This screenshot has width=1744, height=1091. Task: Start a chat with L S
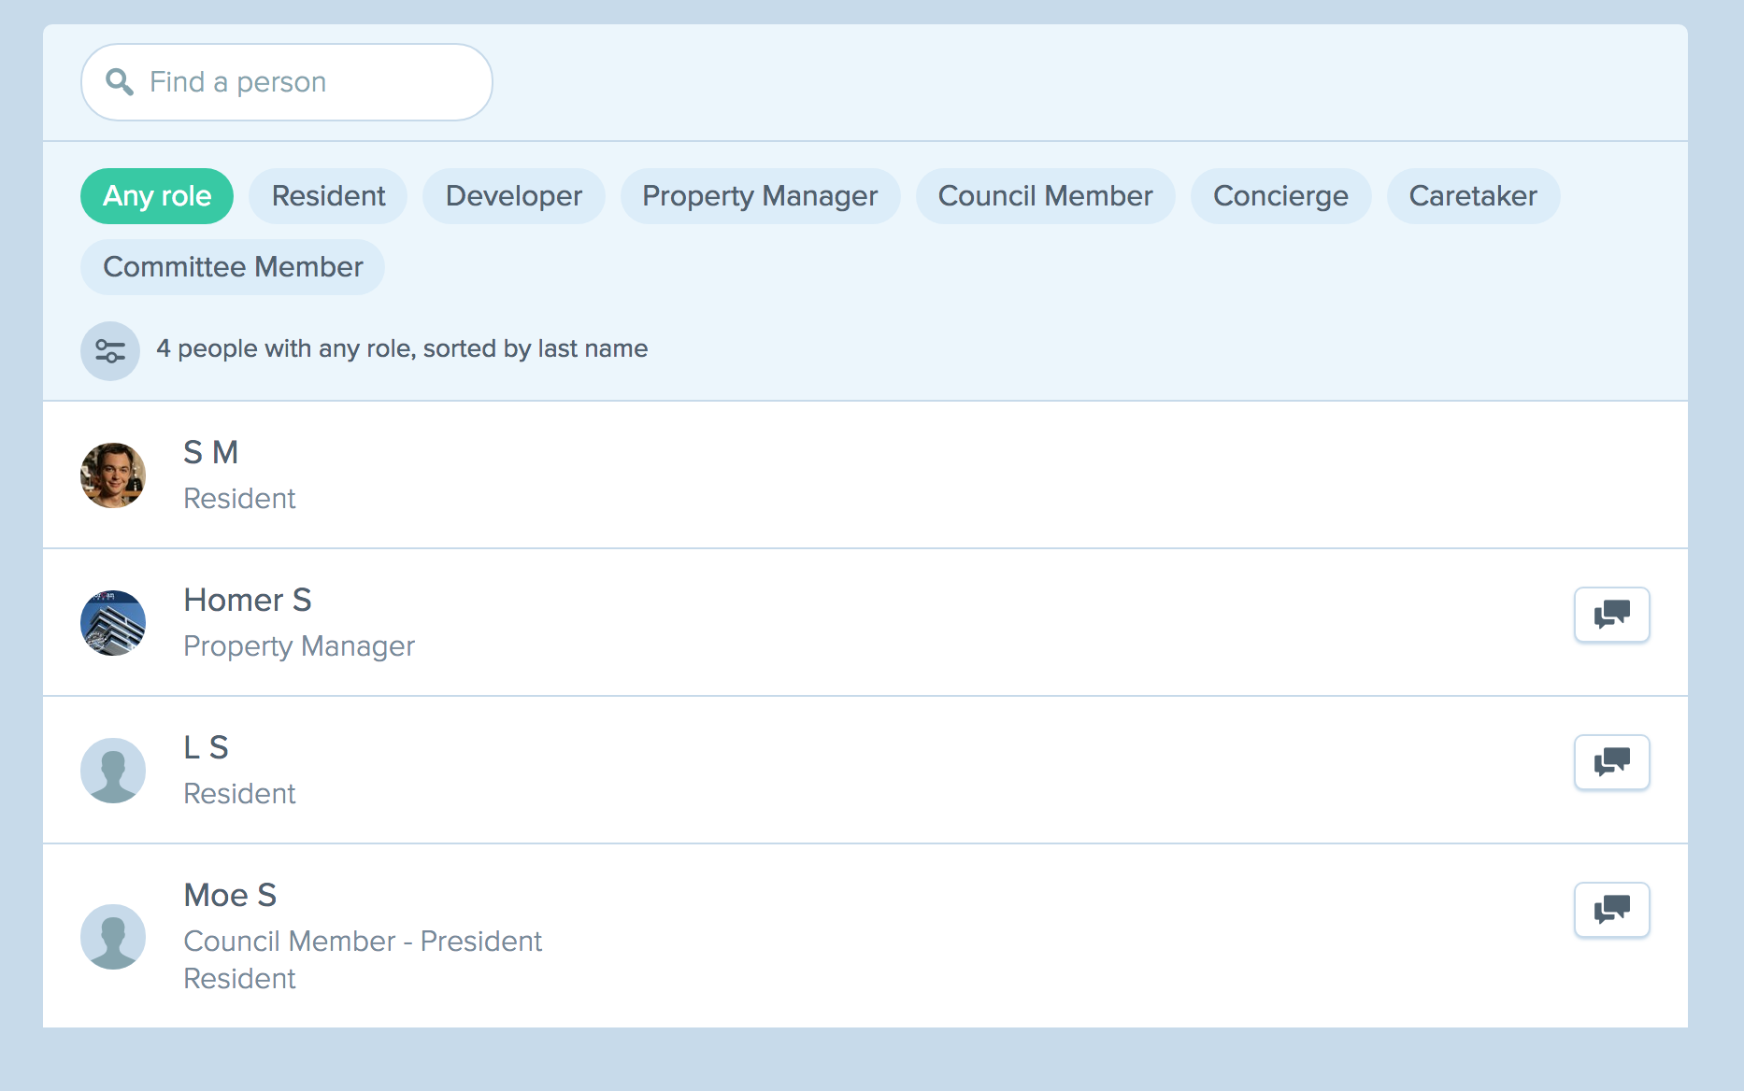point(1611,762)
